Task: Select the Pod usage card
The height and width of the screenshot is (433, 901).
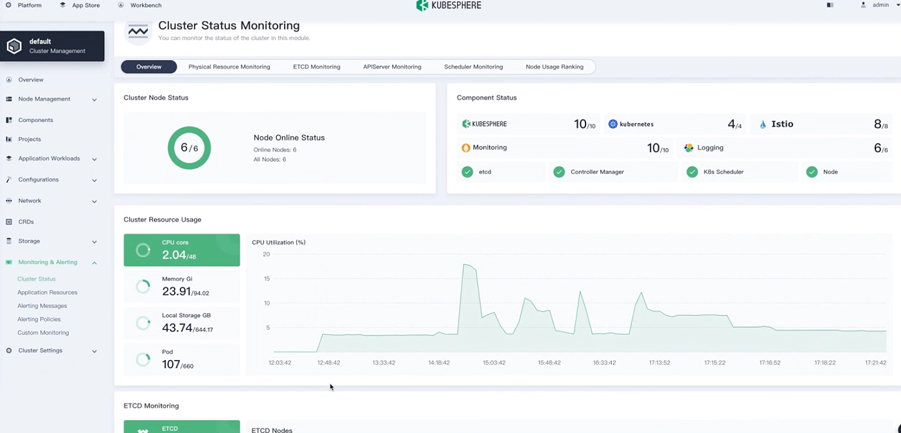Action: coord(182,359)
